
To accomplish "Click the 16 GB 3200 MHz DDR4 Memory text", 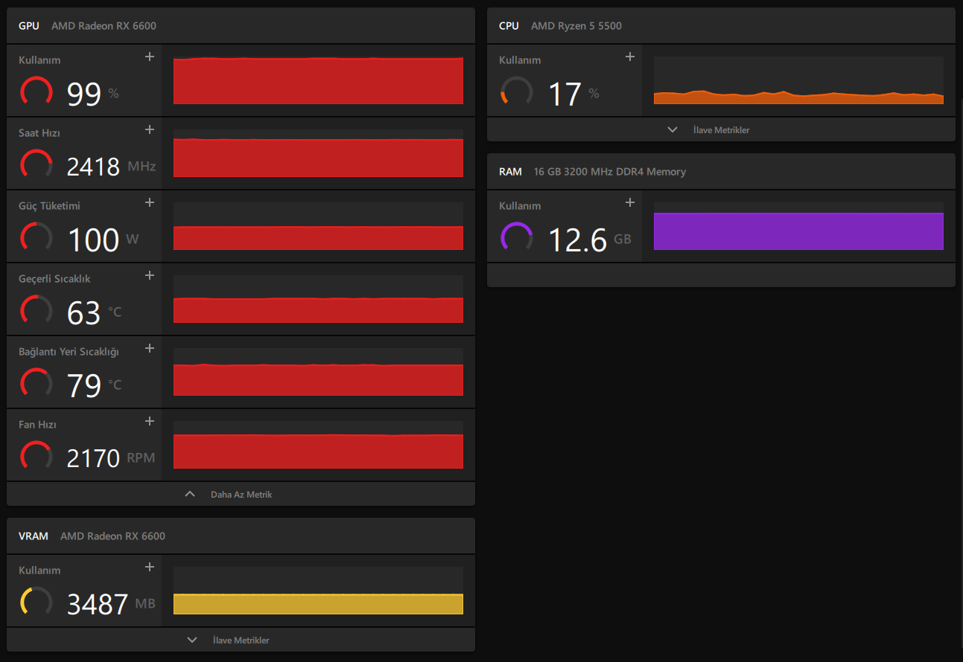I will pyautogui.click(x=610, y=172).
